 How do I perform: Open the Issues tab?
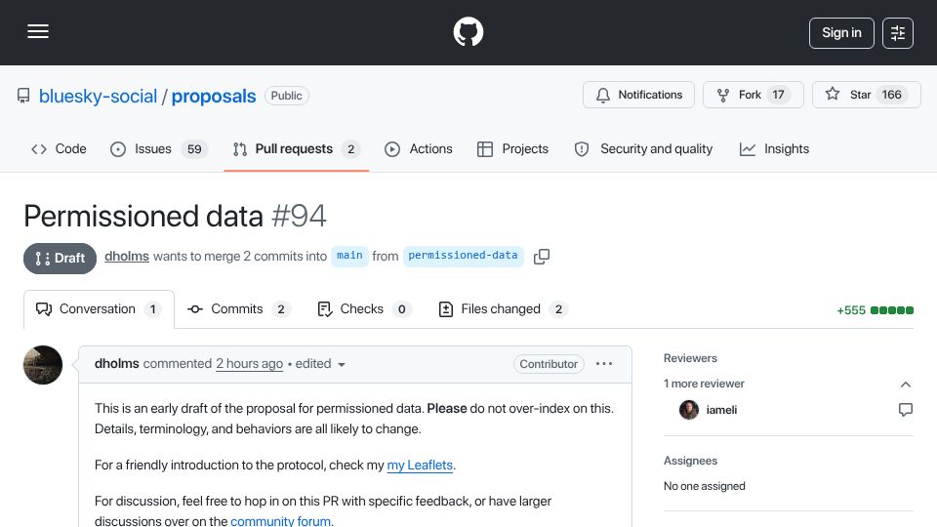(159, 148)
